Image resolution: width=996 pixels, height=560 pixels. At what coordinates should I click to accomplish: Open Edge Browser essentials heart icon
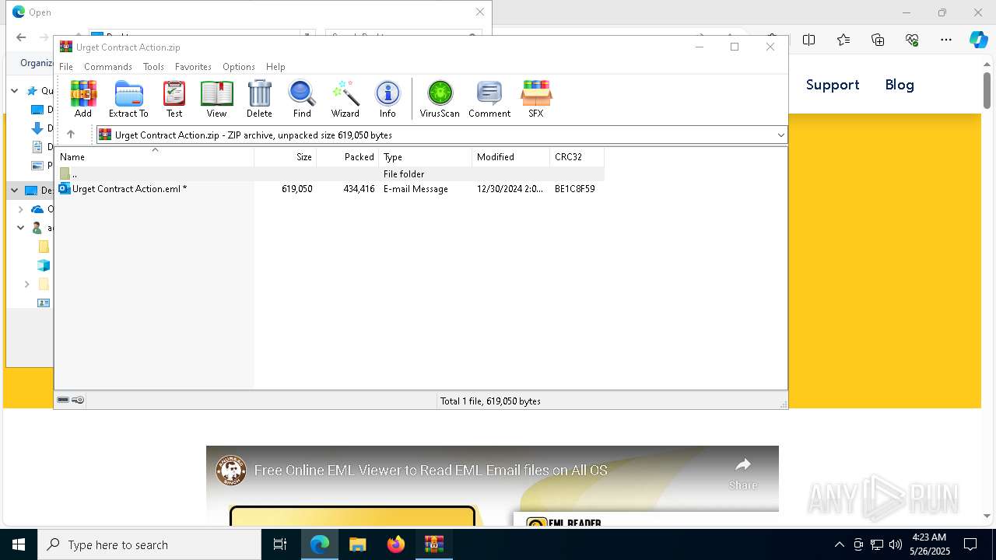point(912,40)
